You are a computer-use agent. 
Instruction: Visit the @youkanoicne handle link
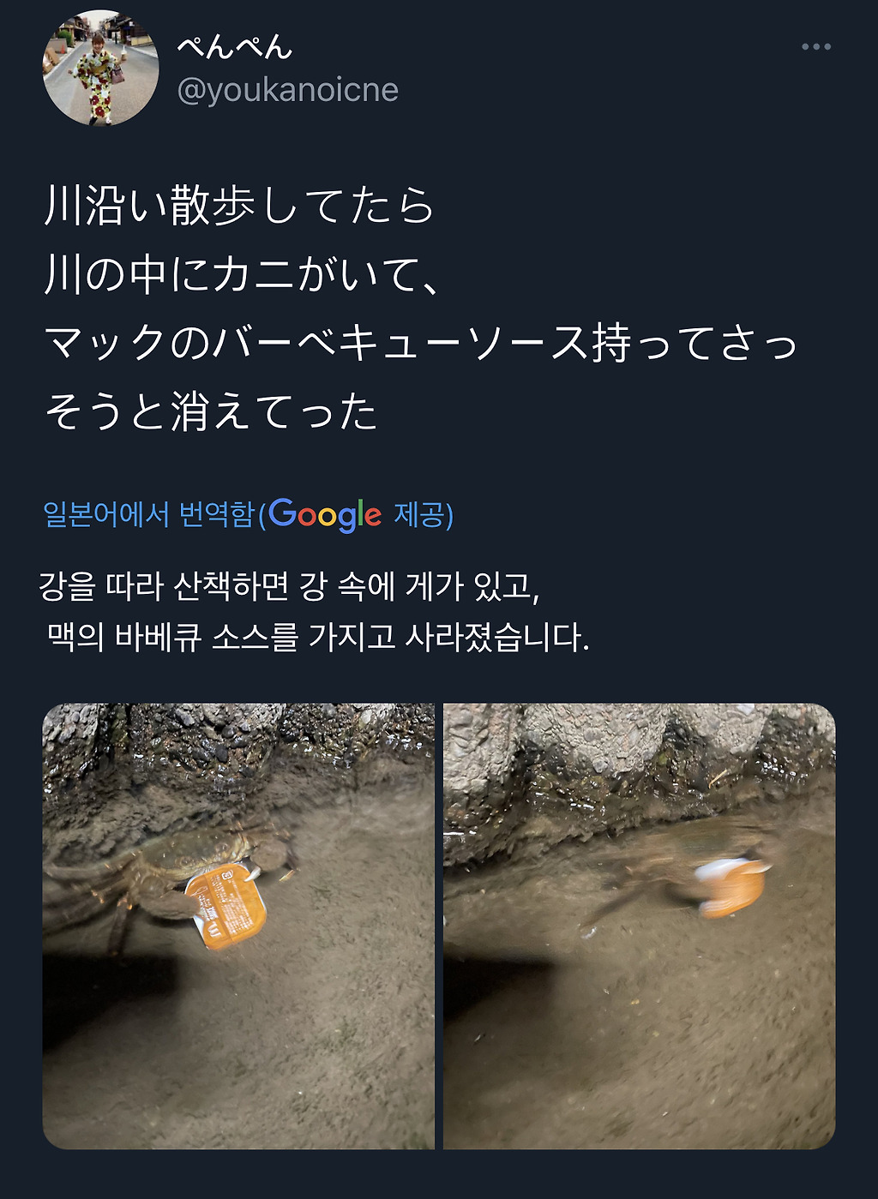pos(287,90)
